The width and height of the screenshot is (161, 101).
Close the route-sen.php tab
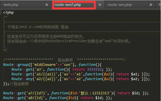click(x=151, y=5)
